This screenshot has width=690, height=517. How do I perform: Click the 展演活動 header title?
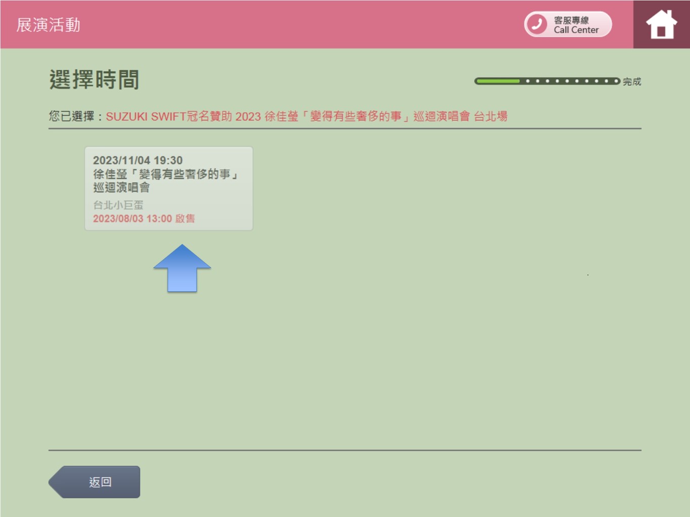(x=49, y=25)
